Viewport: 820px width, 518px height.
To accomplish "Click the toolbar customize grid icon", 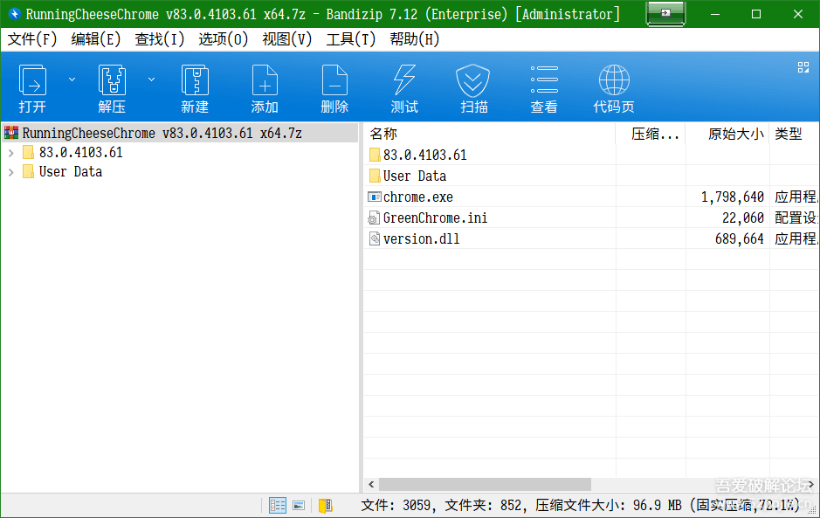I will [x=803, y=67].
